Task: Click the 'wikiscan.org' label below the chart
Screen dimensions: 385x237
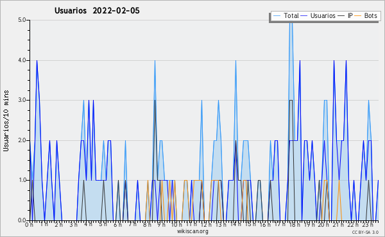Action: [x=193, y=231]
